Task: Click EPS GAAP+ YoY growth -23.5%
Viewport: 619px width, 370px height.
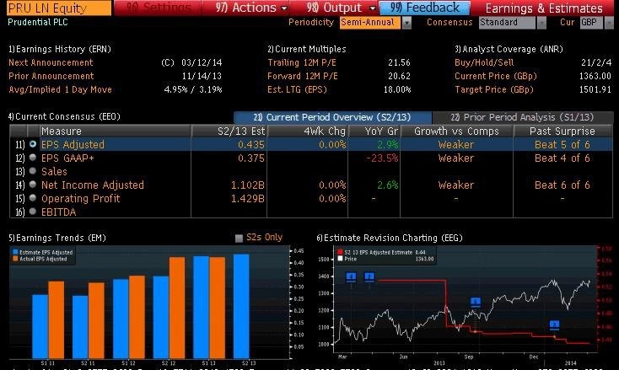Action: coord(382,158)
